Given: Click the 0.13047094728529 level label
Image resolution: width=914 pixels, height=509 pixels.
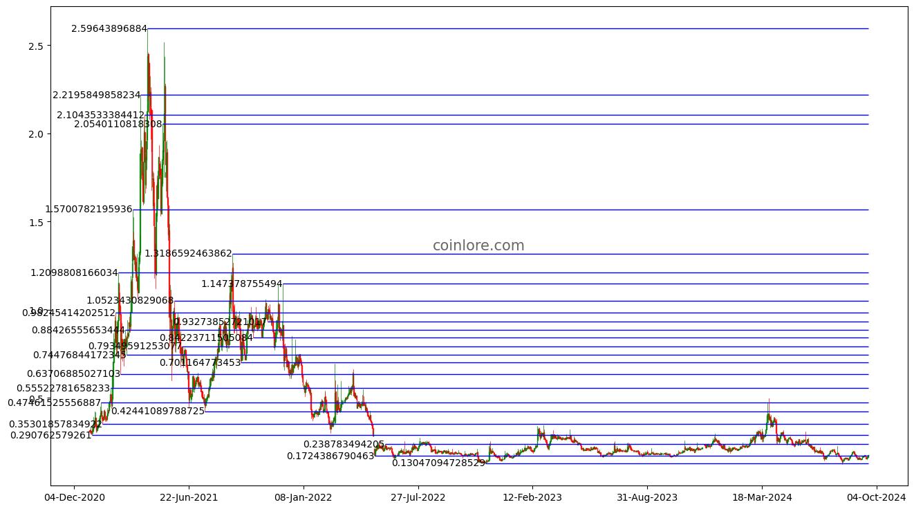Looking at the screenshot, I should (439, 463).
